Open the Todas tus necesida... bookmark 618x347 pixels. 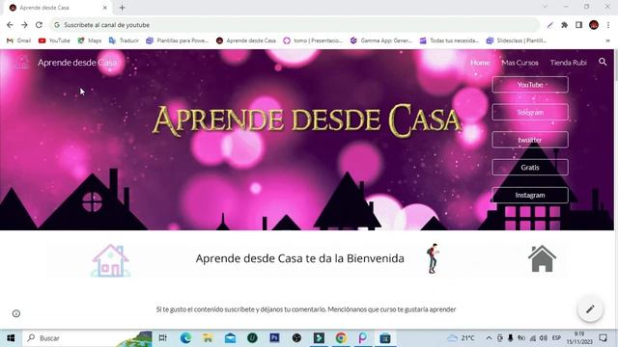click(449, 40)
